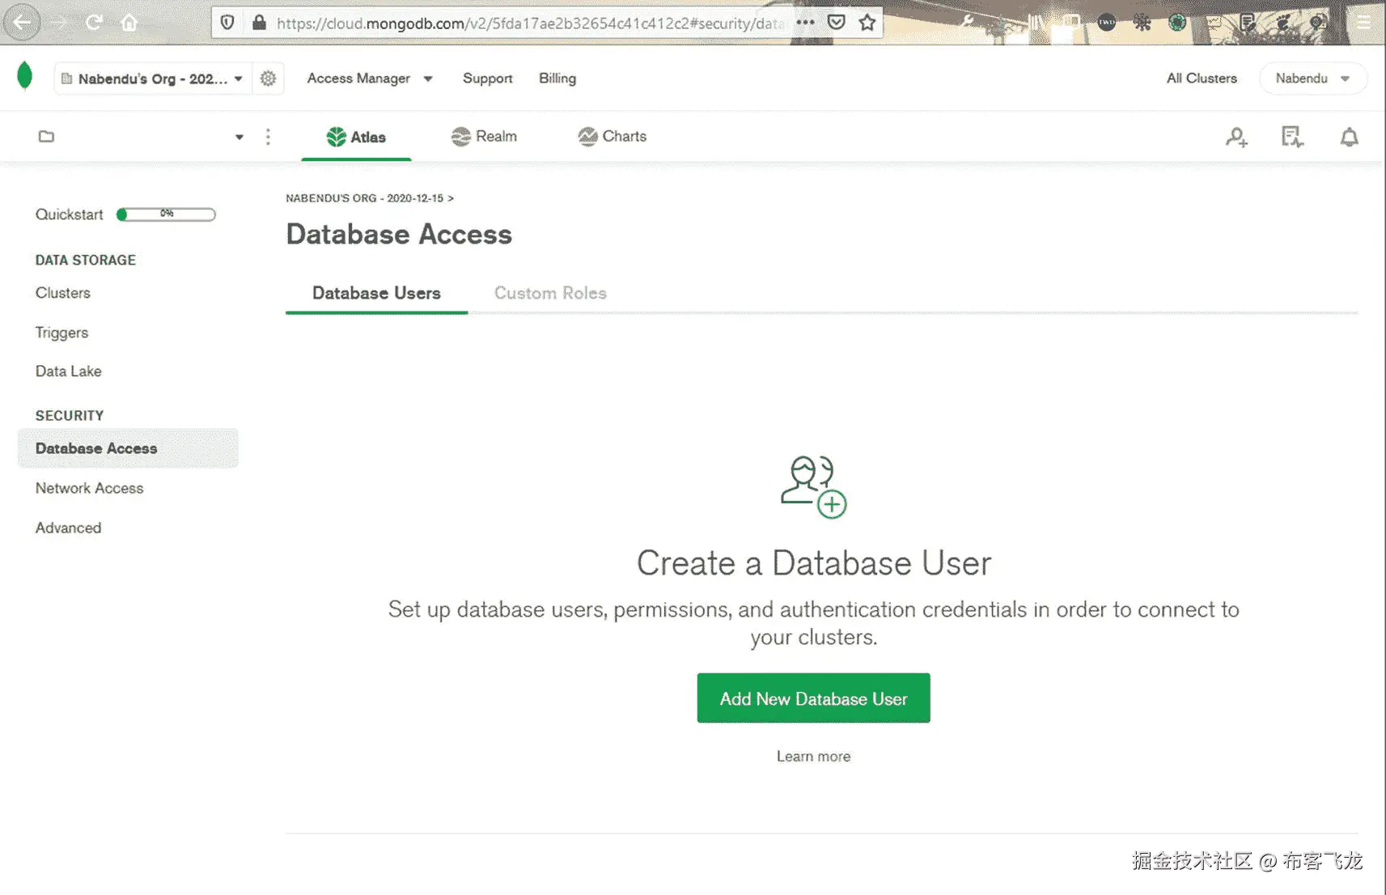Open the Billing link
Viewport: 1386px width, 895px height.
tap(557, 78)
